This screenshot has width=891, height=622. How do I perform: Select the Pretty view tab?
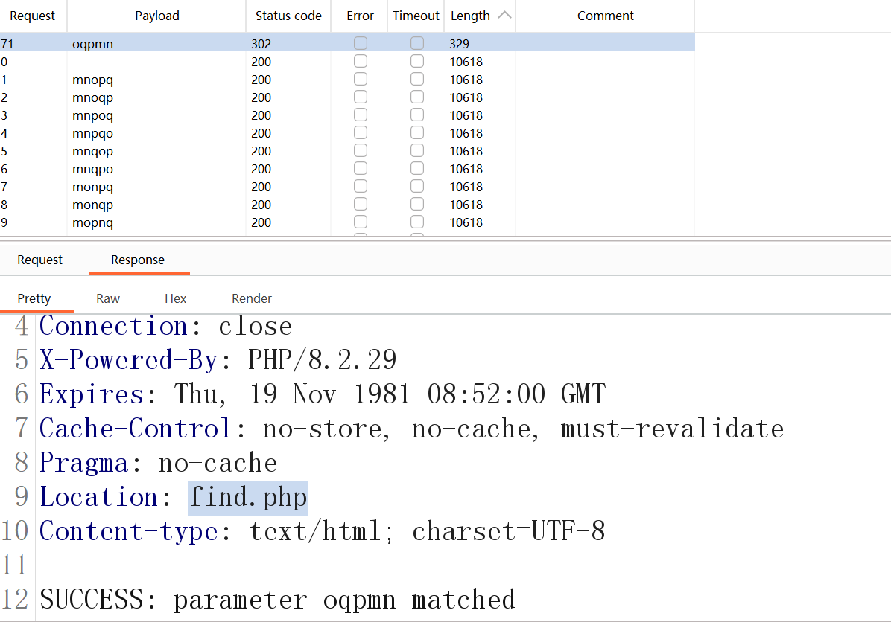click(34, 298)
